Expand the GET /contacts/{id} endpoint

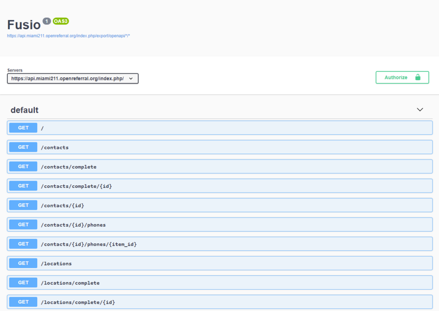pyautogui.click(x=220, y=205)
